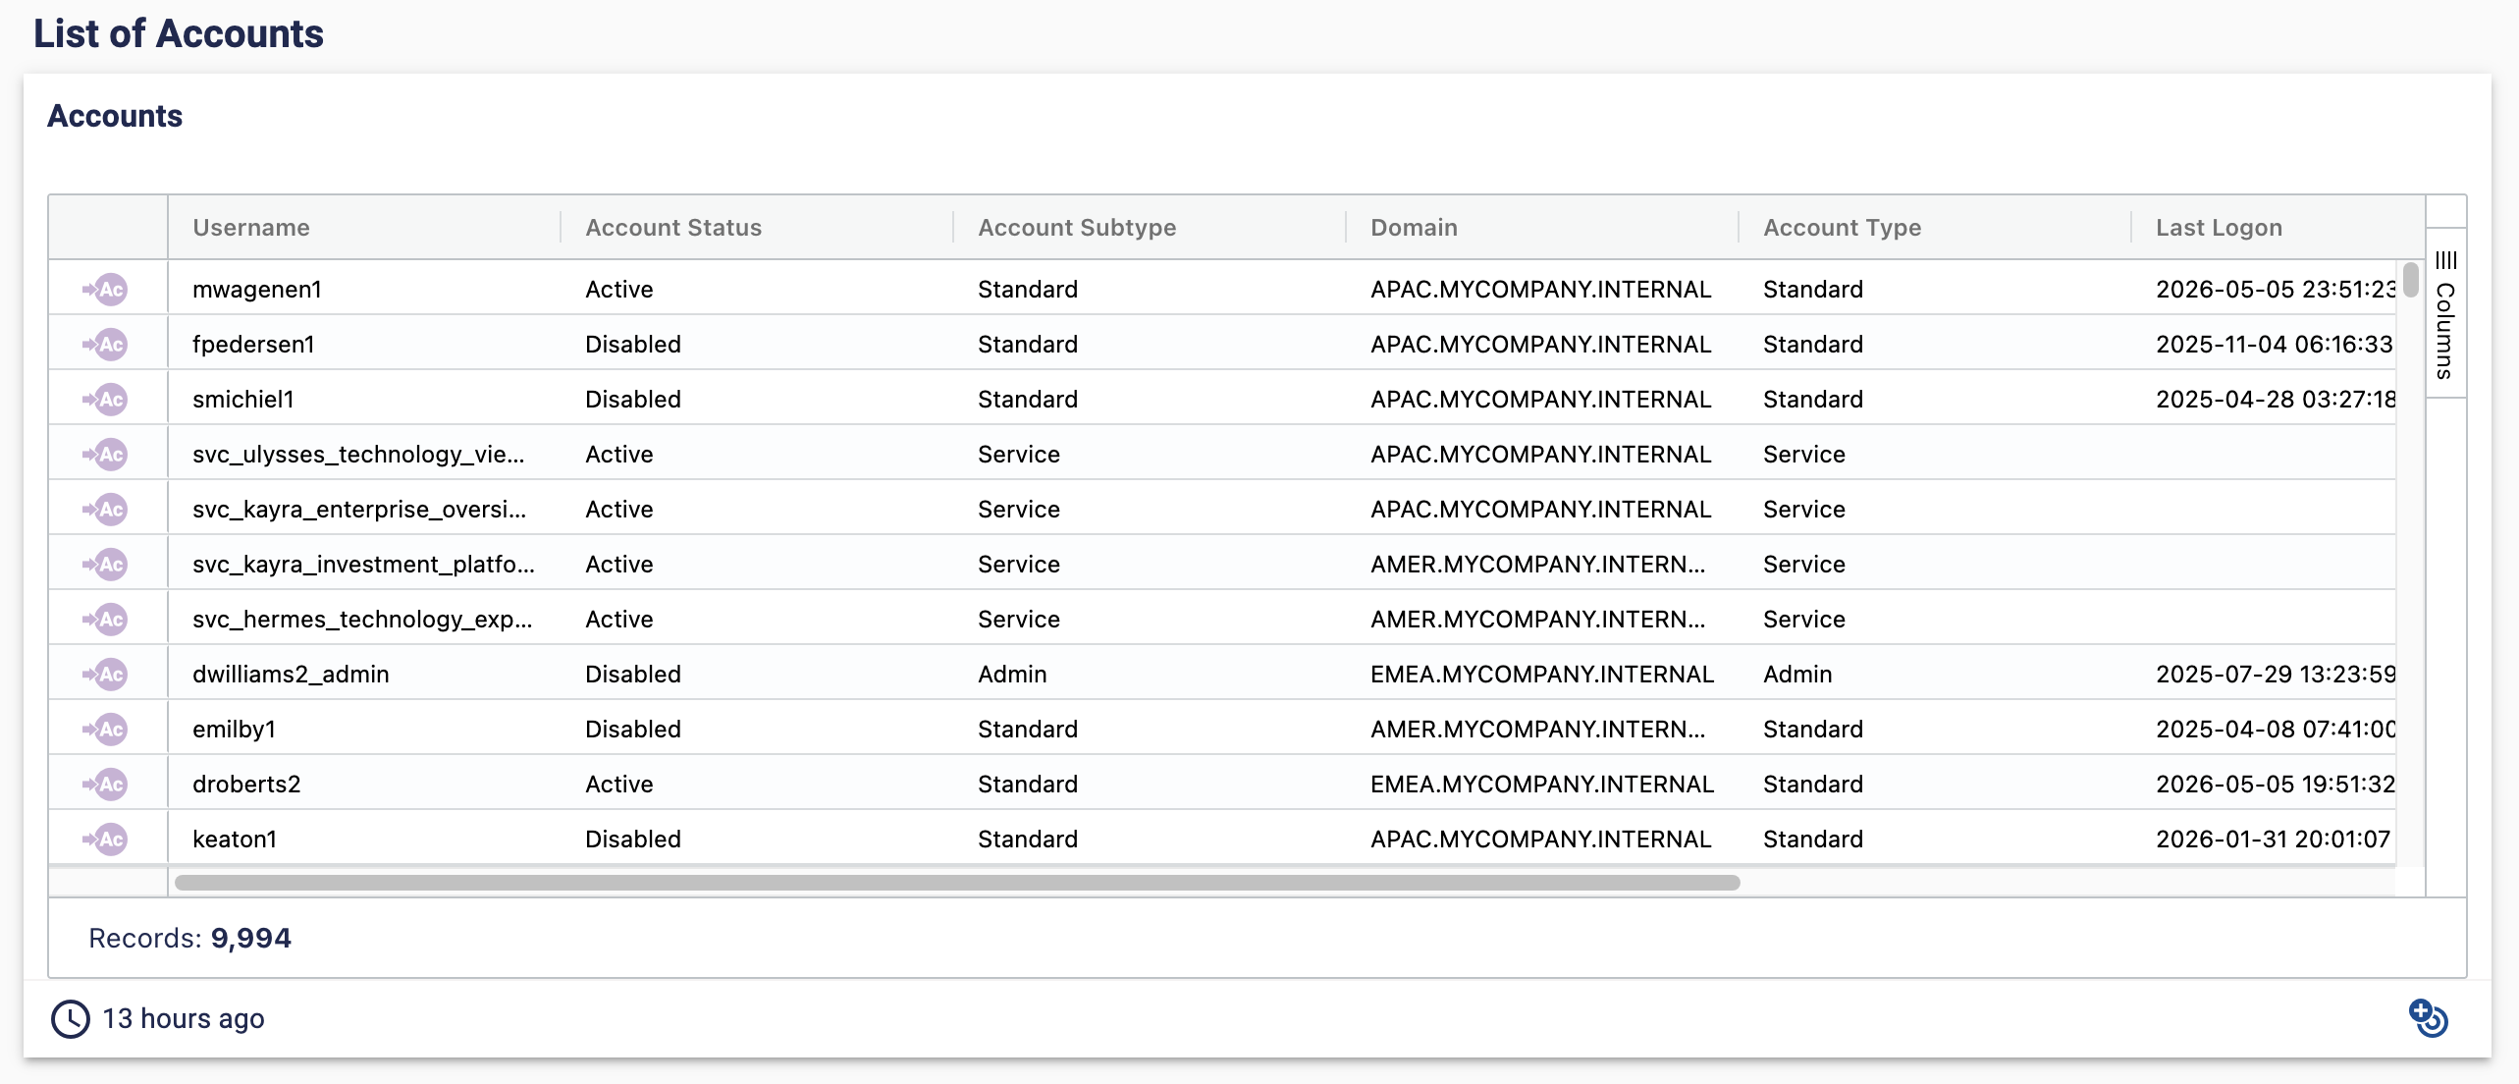Image resolution: width=2519 pixels, height=1084 pixels.
Task: Open the Columns side panel
Action: [2445, 314]
